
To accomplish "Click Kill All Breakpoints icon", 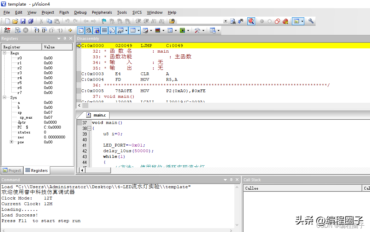I will 285,21.
